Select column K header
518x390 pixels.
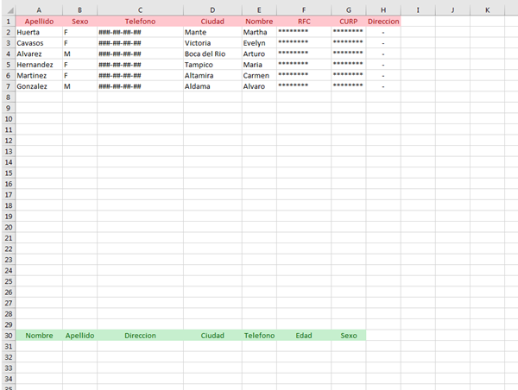coord(487,10)
